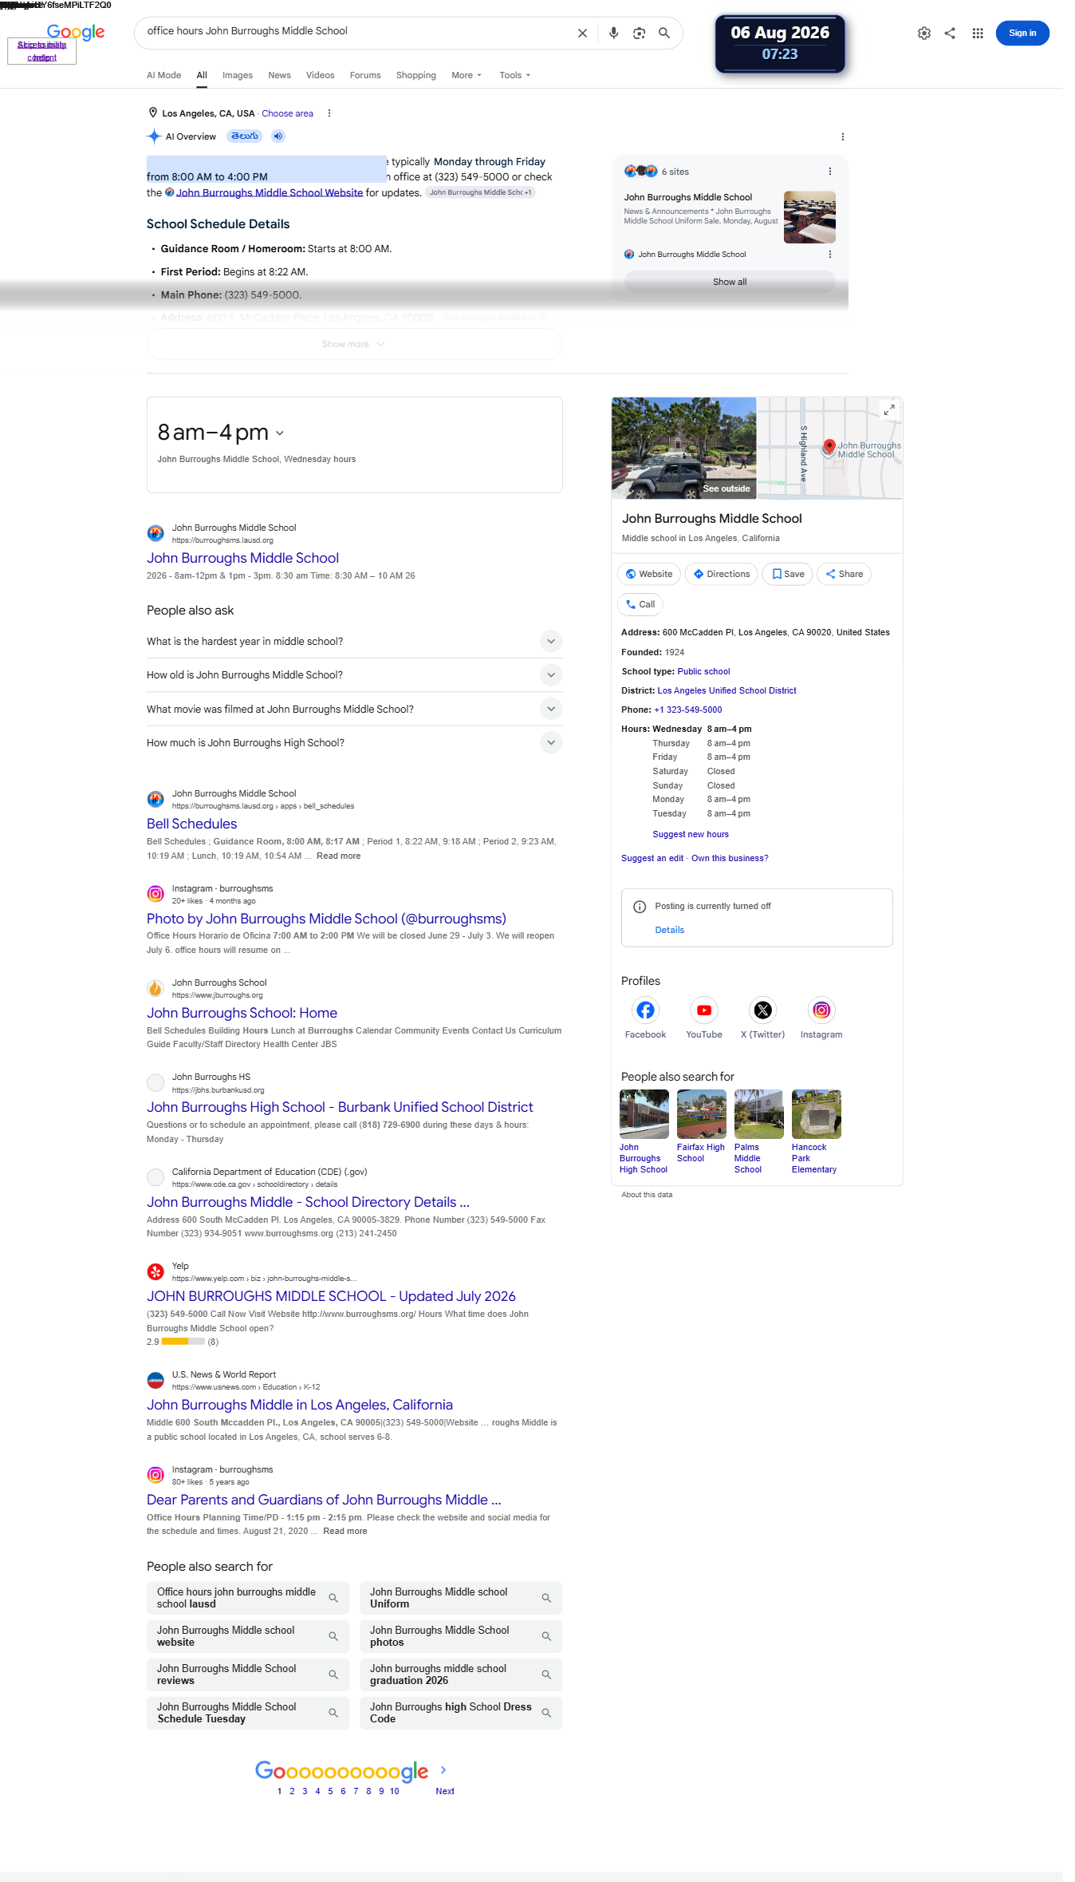Click the Sign in button
Screen dimensions: 1075x1882
tap(1022, 34)
